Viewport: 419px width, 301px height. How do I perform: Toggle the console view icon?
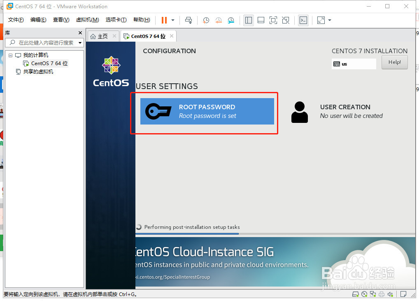click(303, 20)
